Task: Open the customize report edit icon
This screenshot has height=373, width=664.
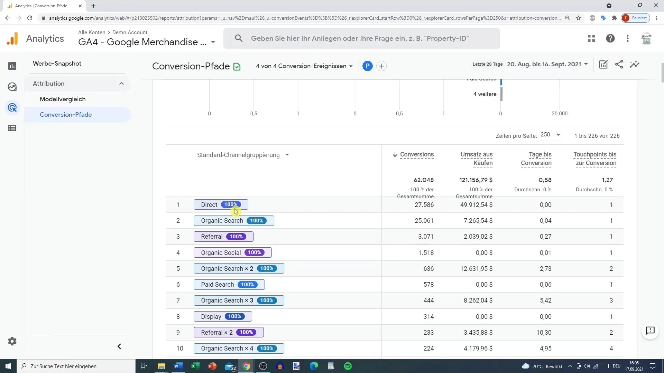Action: (x=603, y=64)
